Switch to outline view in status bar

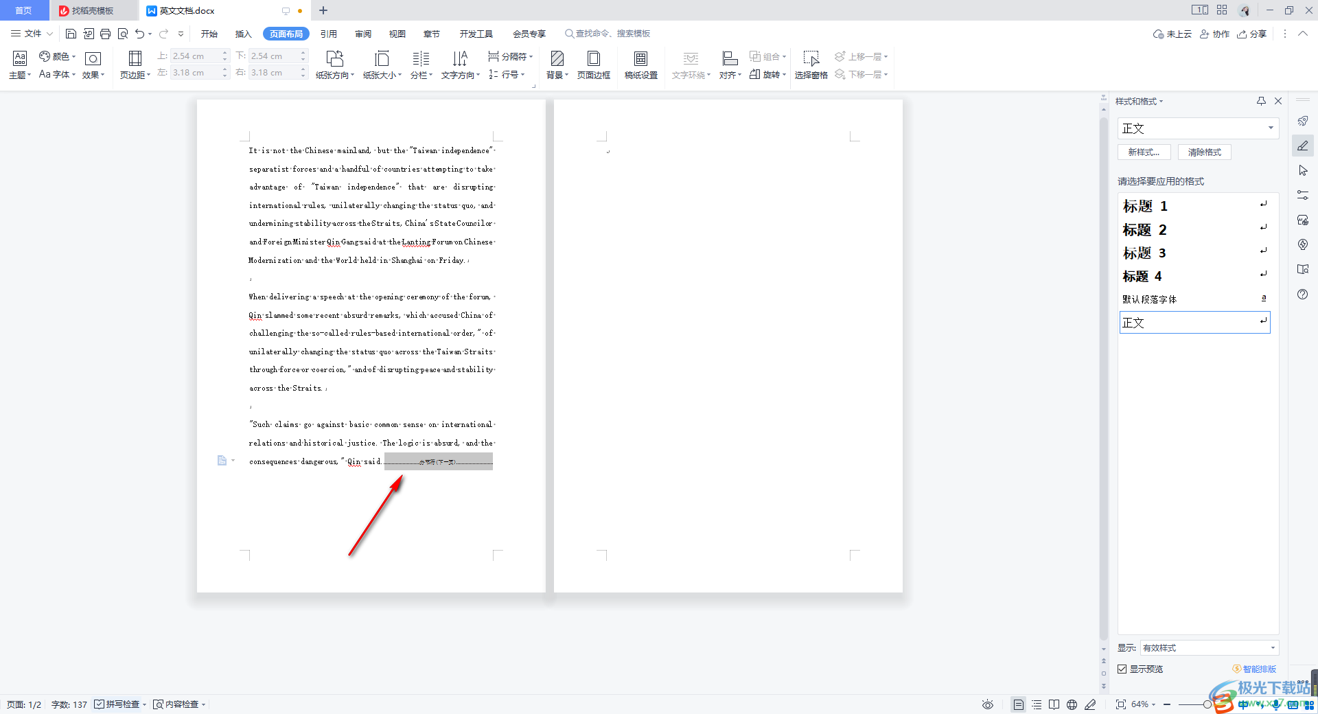(1037, 704)
